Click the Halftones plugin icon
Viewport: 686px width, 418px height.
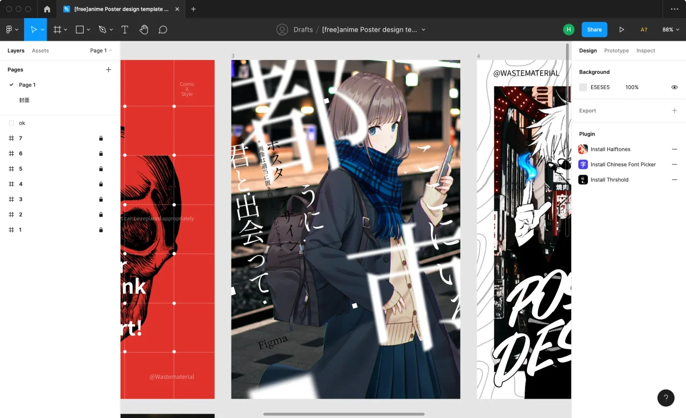[x=583, y=150]
